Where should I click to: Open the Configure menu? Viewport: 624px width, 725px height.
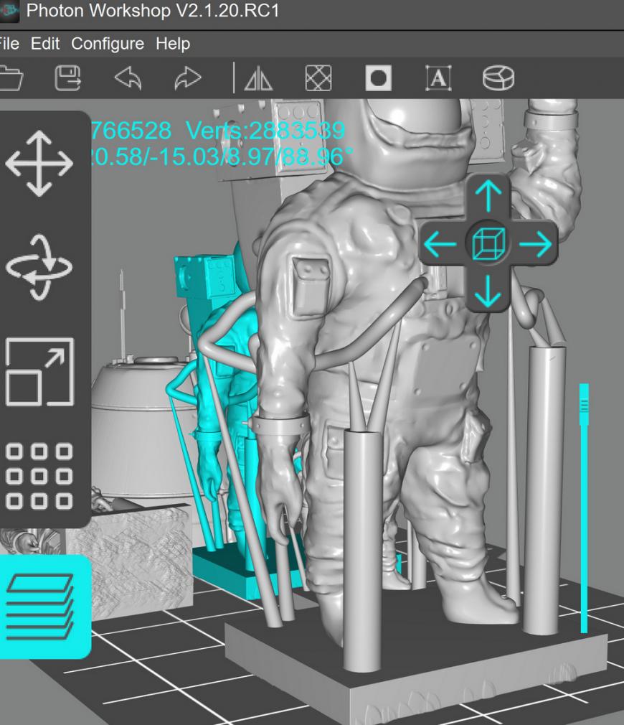point(108,44)
